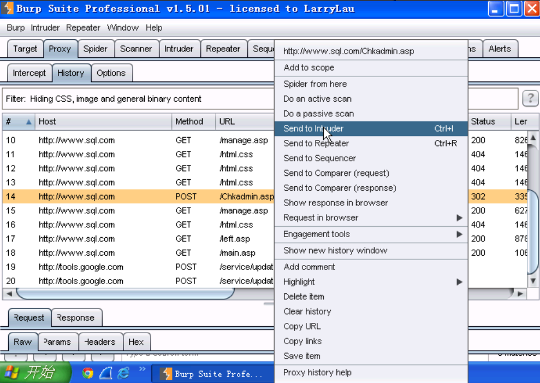The width and height of the screenshot is (540, 383).
Task: Sort history by Host column
Action: coord(103,121)
